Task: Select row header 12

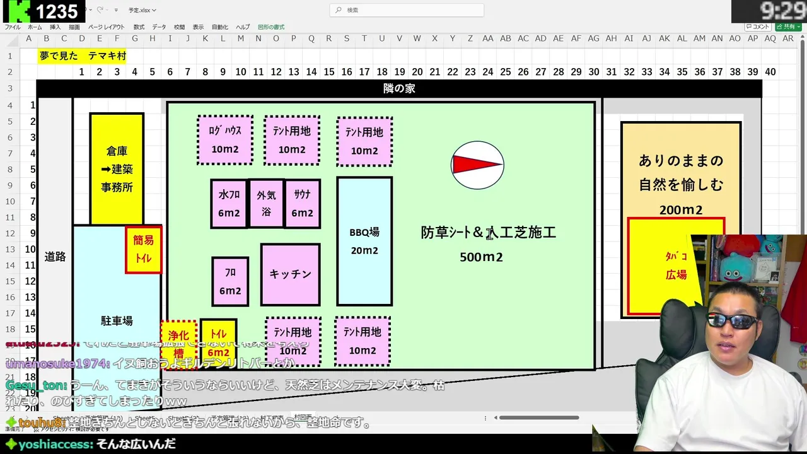Action: coord(9,233)
